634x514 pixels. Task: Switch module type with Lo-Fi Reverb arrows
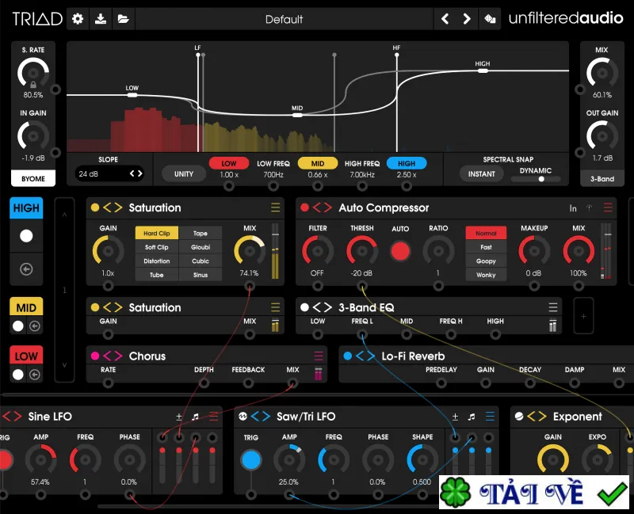365,356
